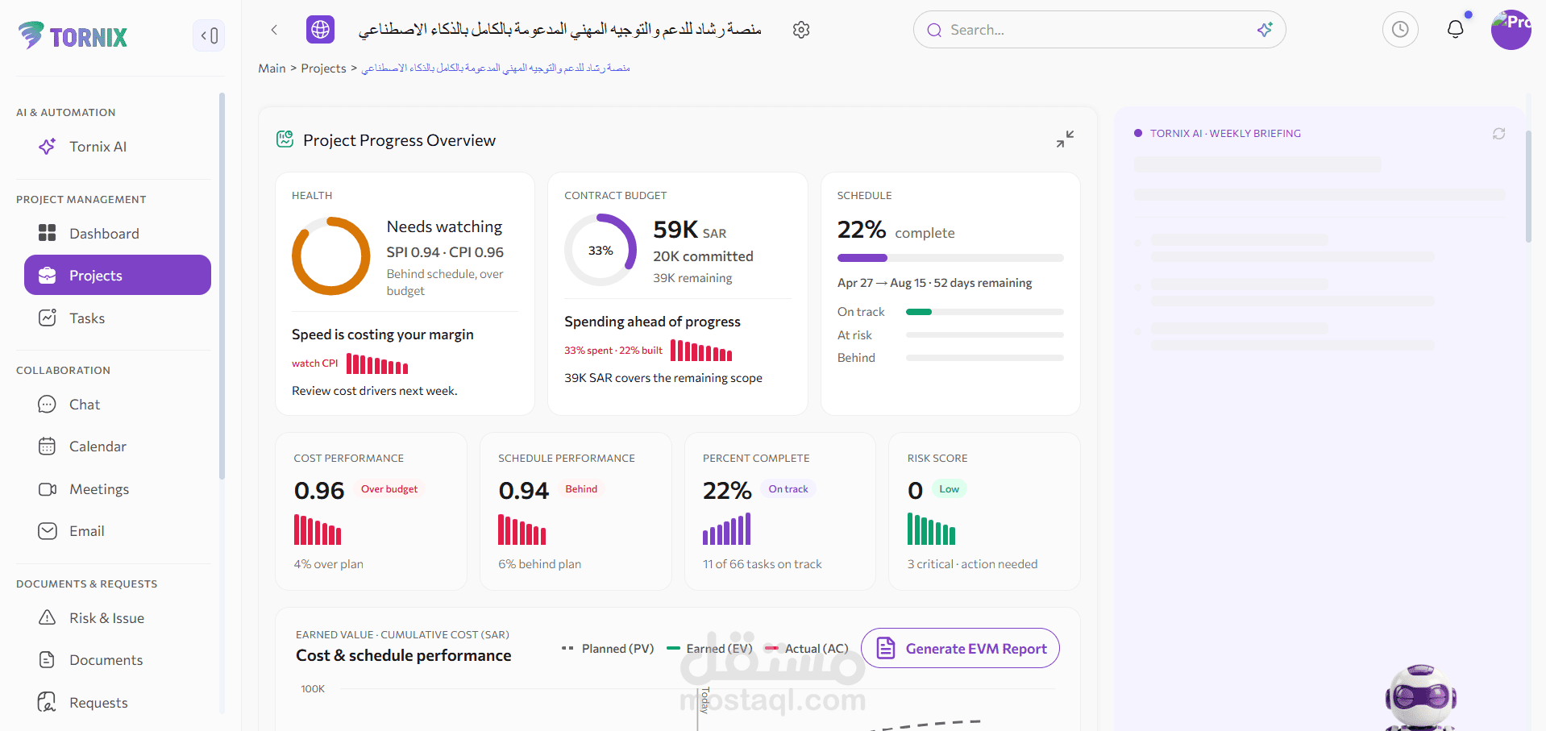This screenshot has height=731, width=1546.
Task: Click the Arabic project title heading
Action: point(559,30)
